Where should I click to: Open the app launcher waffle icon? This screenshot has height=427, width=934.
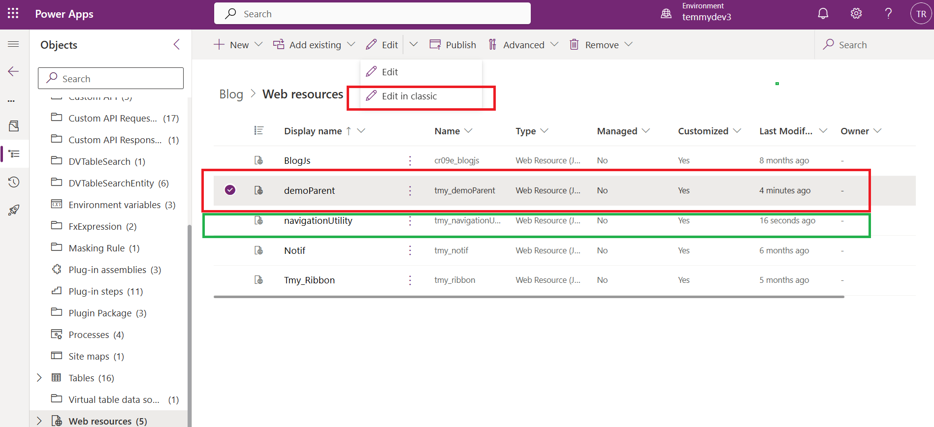[13, 14]
